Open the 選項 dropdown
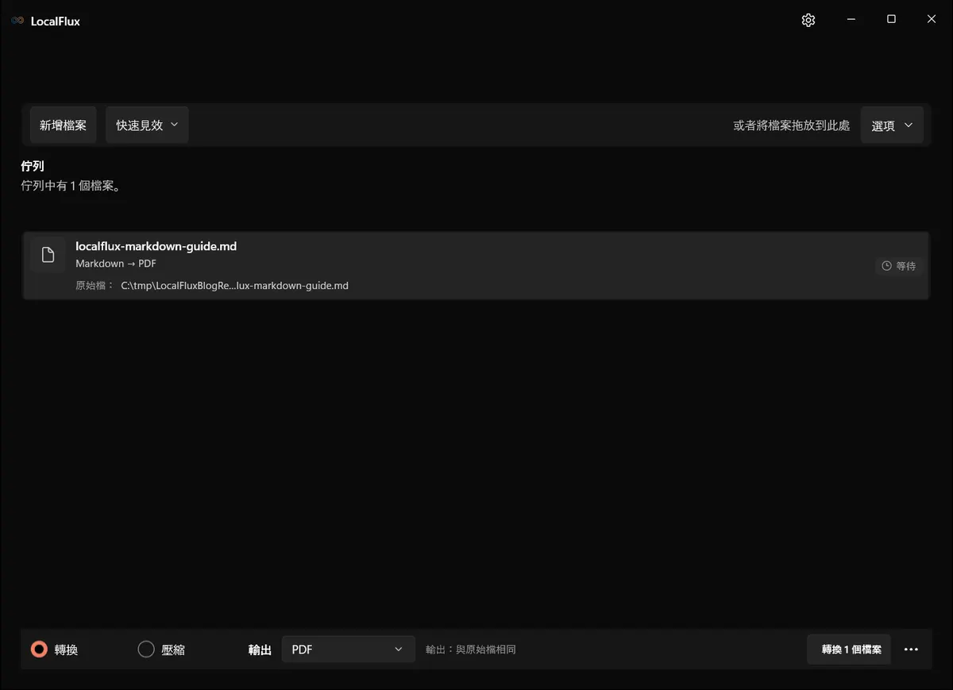The width and height of the screenshot is (953, 690). point(892,125)
